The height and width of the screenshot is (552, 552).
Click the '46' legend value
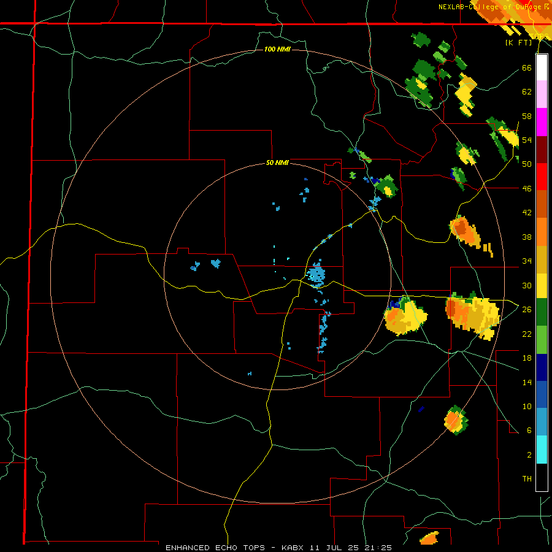pyautogui.click(x=527, y=189)
